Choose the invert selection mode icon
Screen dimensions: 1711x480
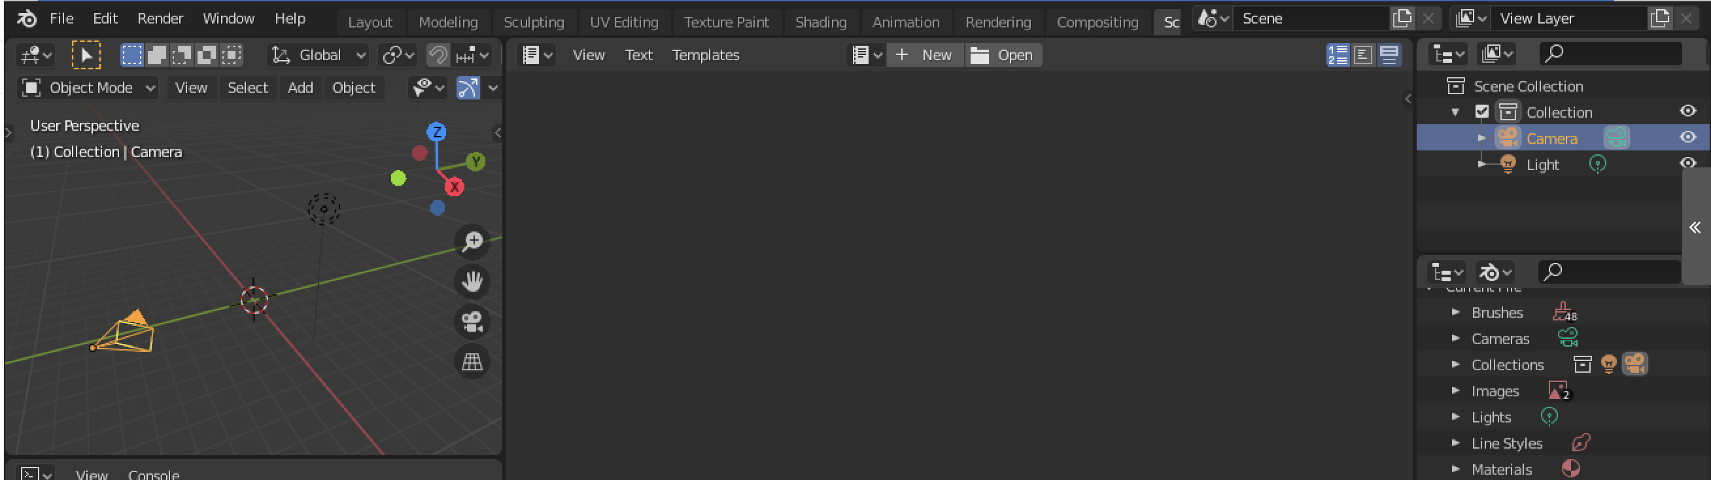pos(207,55)
